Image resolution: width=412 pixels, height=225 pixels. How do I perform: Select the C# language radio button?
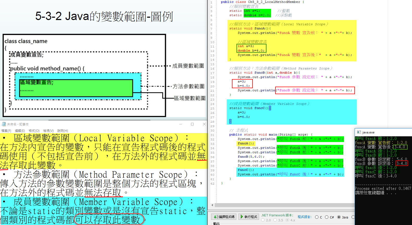327,217
